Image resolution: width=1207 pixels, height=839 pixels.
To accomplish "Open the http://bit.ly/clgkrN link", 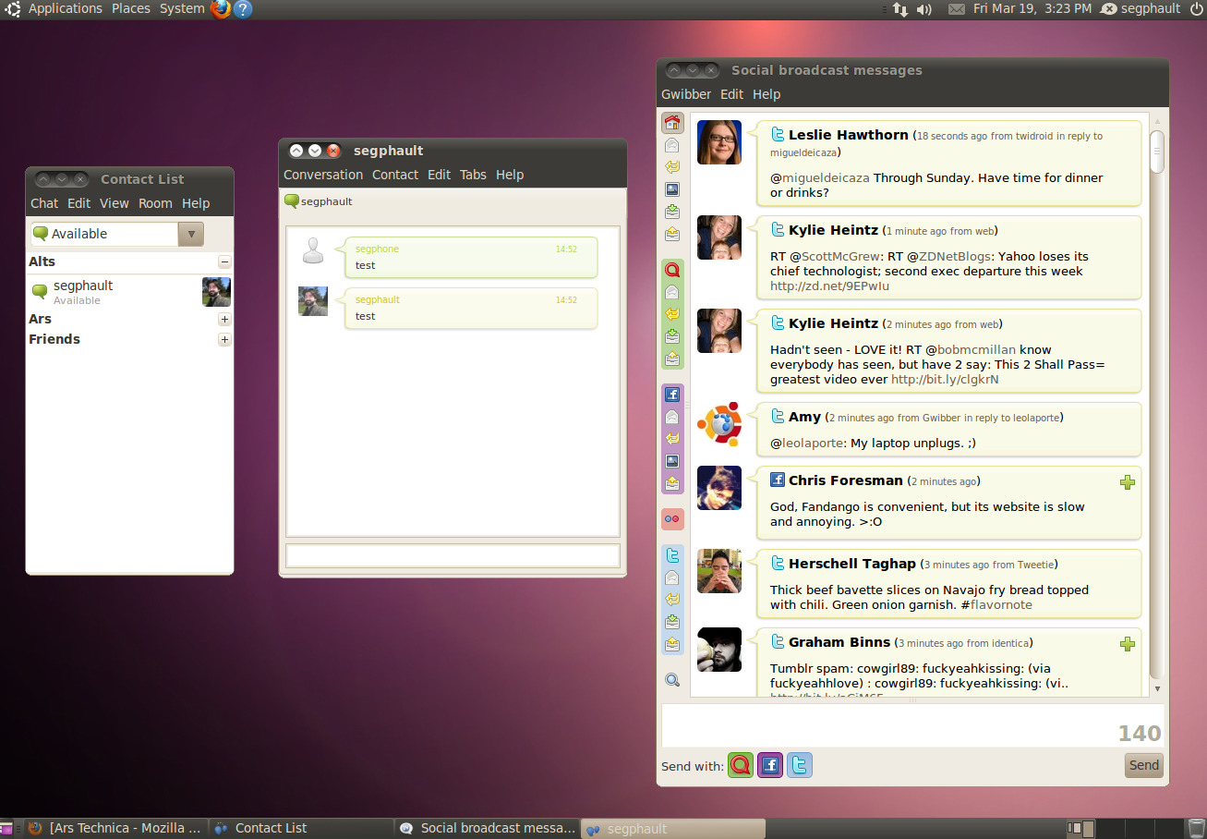I will point(945,379).
